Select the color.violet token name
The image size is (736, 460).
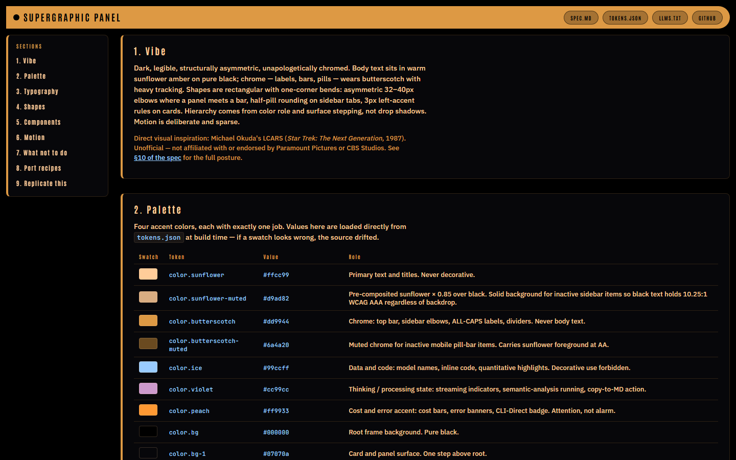pyautogui.click(x=191, y=389)
